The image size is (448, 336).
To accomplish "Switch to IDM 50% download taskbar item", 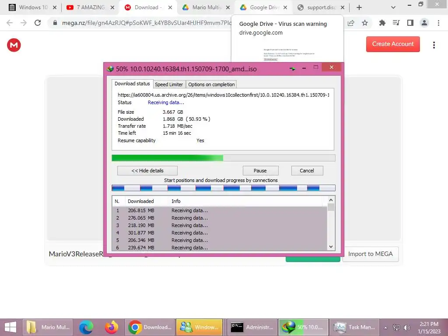I will pyautogui.click(x=303, y=327).
